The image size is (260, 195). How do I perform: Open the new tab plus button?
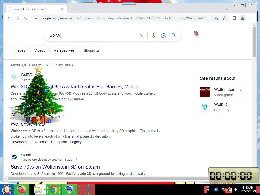(72, 9)
